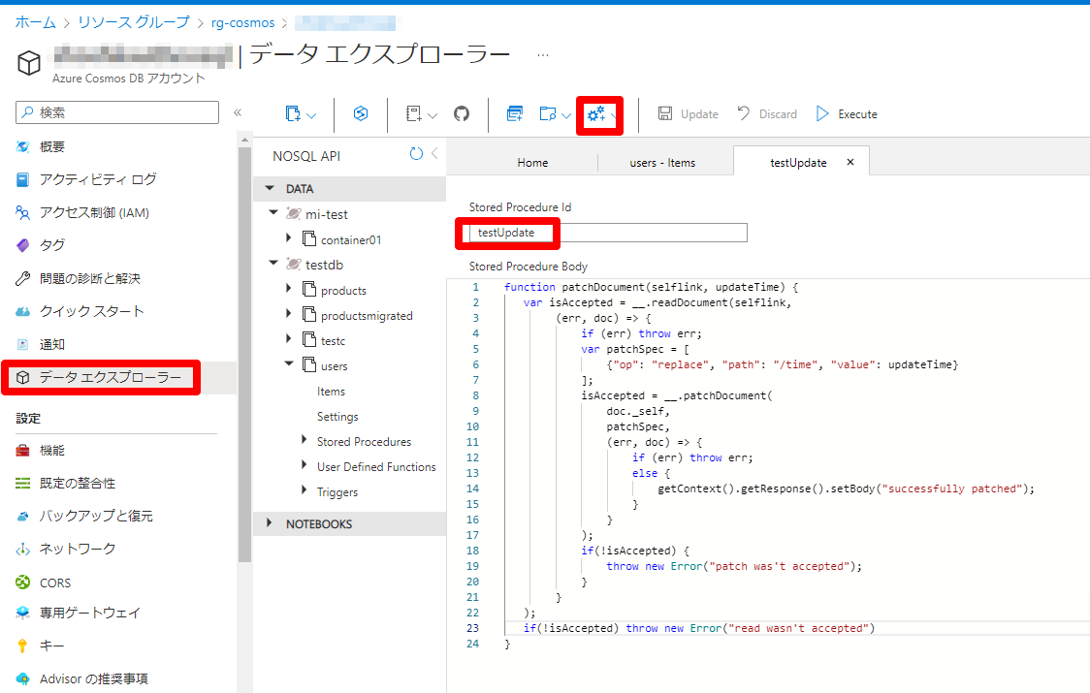This screenshot has height=693, width=1090.
Task: Open 概要 in the sidebar
Action: click(x=52, y=146)
